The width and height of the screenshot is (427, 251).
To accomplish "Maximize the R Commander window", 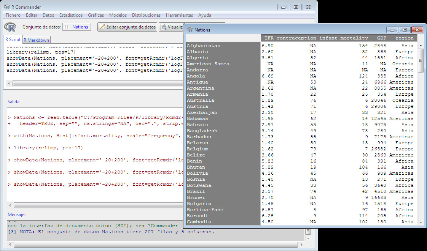I will (296, 7).
